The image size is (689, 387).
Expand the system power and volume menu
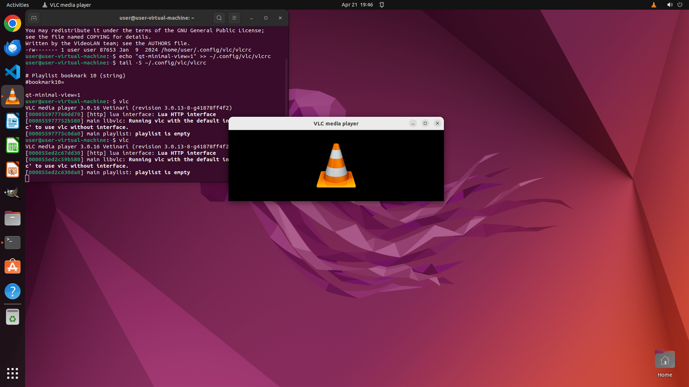coord(674,5)
